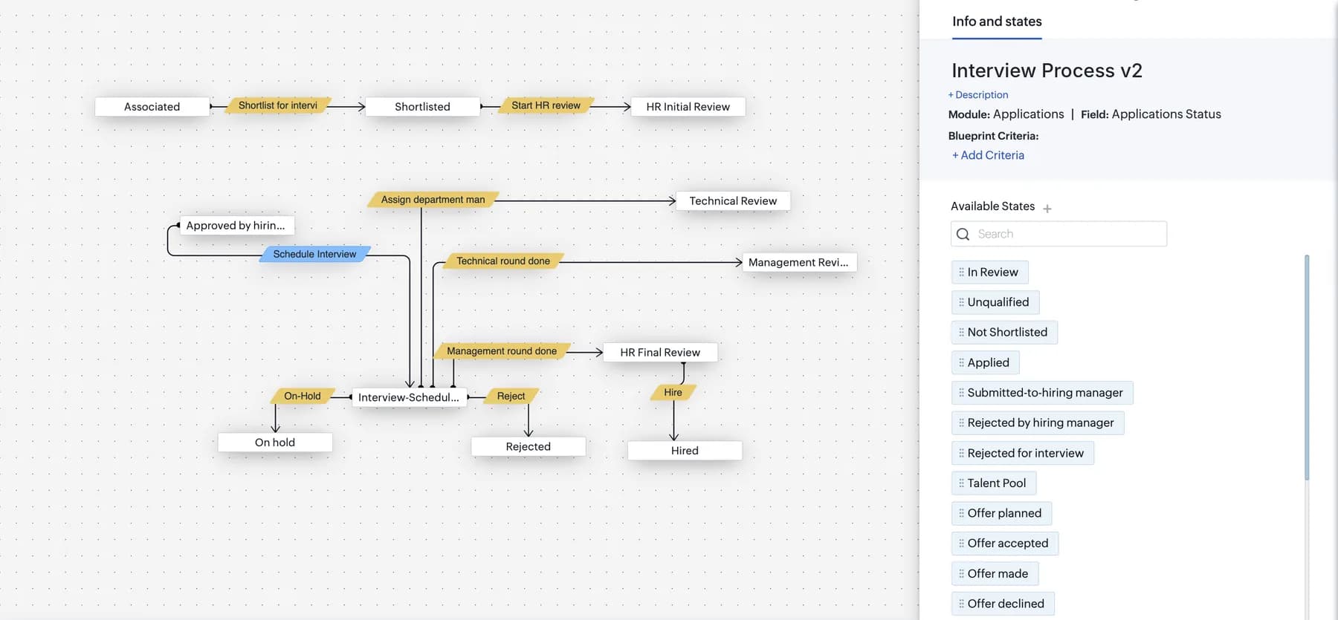The image size is (1338, 620).
Task: Select the Not Shortlisted state chip
Action: [1004, 332]
